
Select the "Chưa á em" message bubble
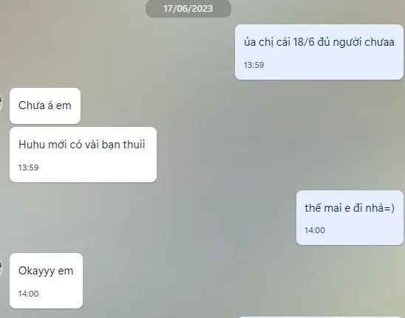tap(45, 106)
